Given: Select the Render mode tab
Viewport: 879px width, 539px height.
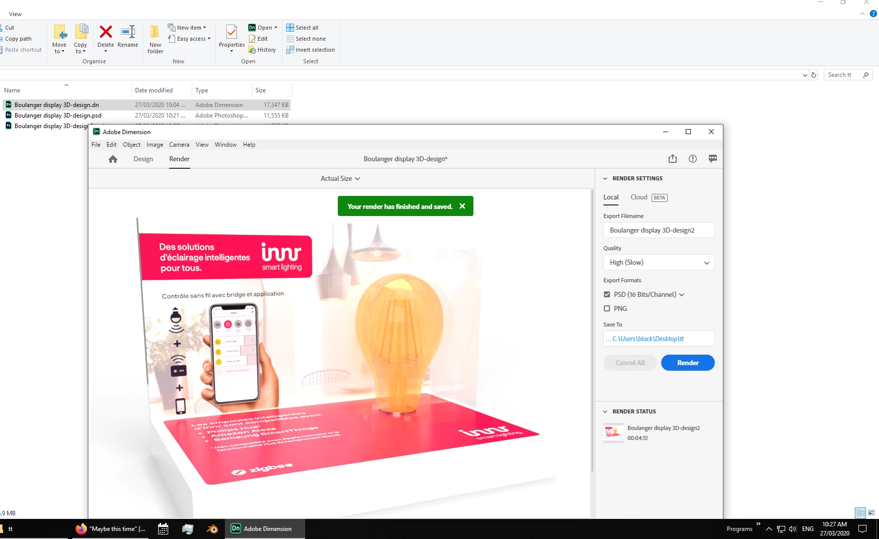Looking at the screenshot, I should tap(179, 159).
